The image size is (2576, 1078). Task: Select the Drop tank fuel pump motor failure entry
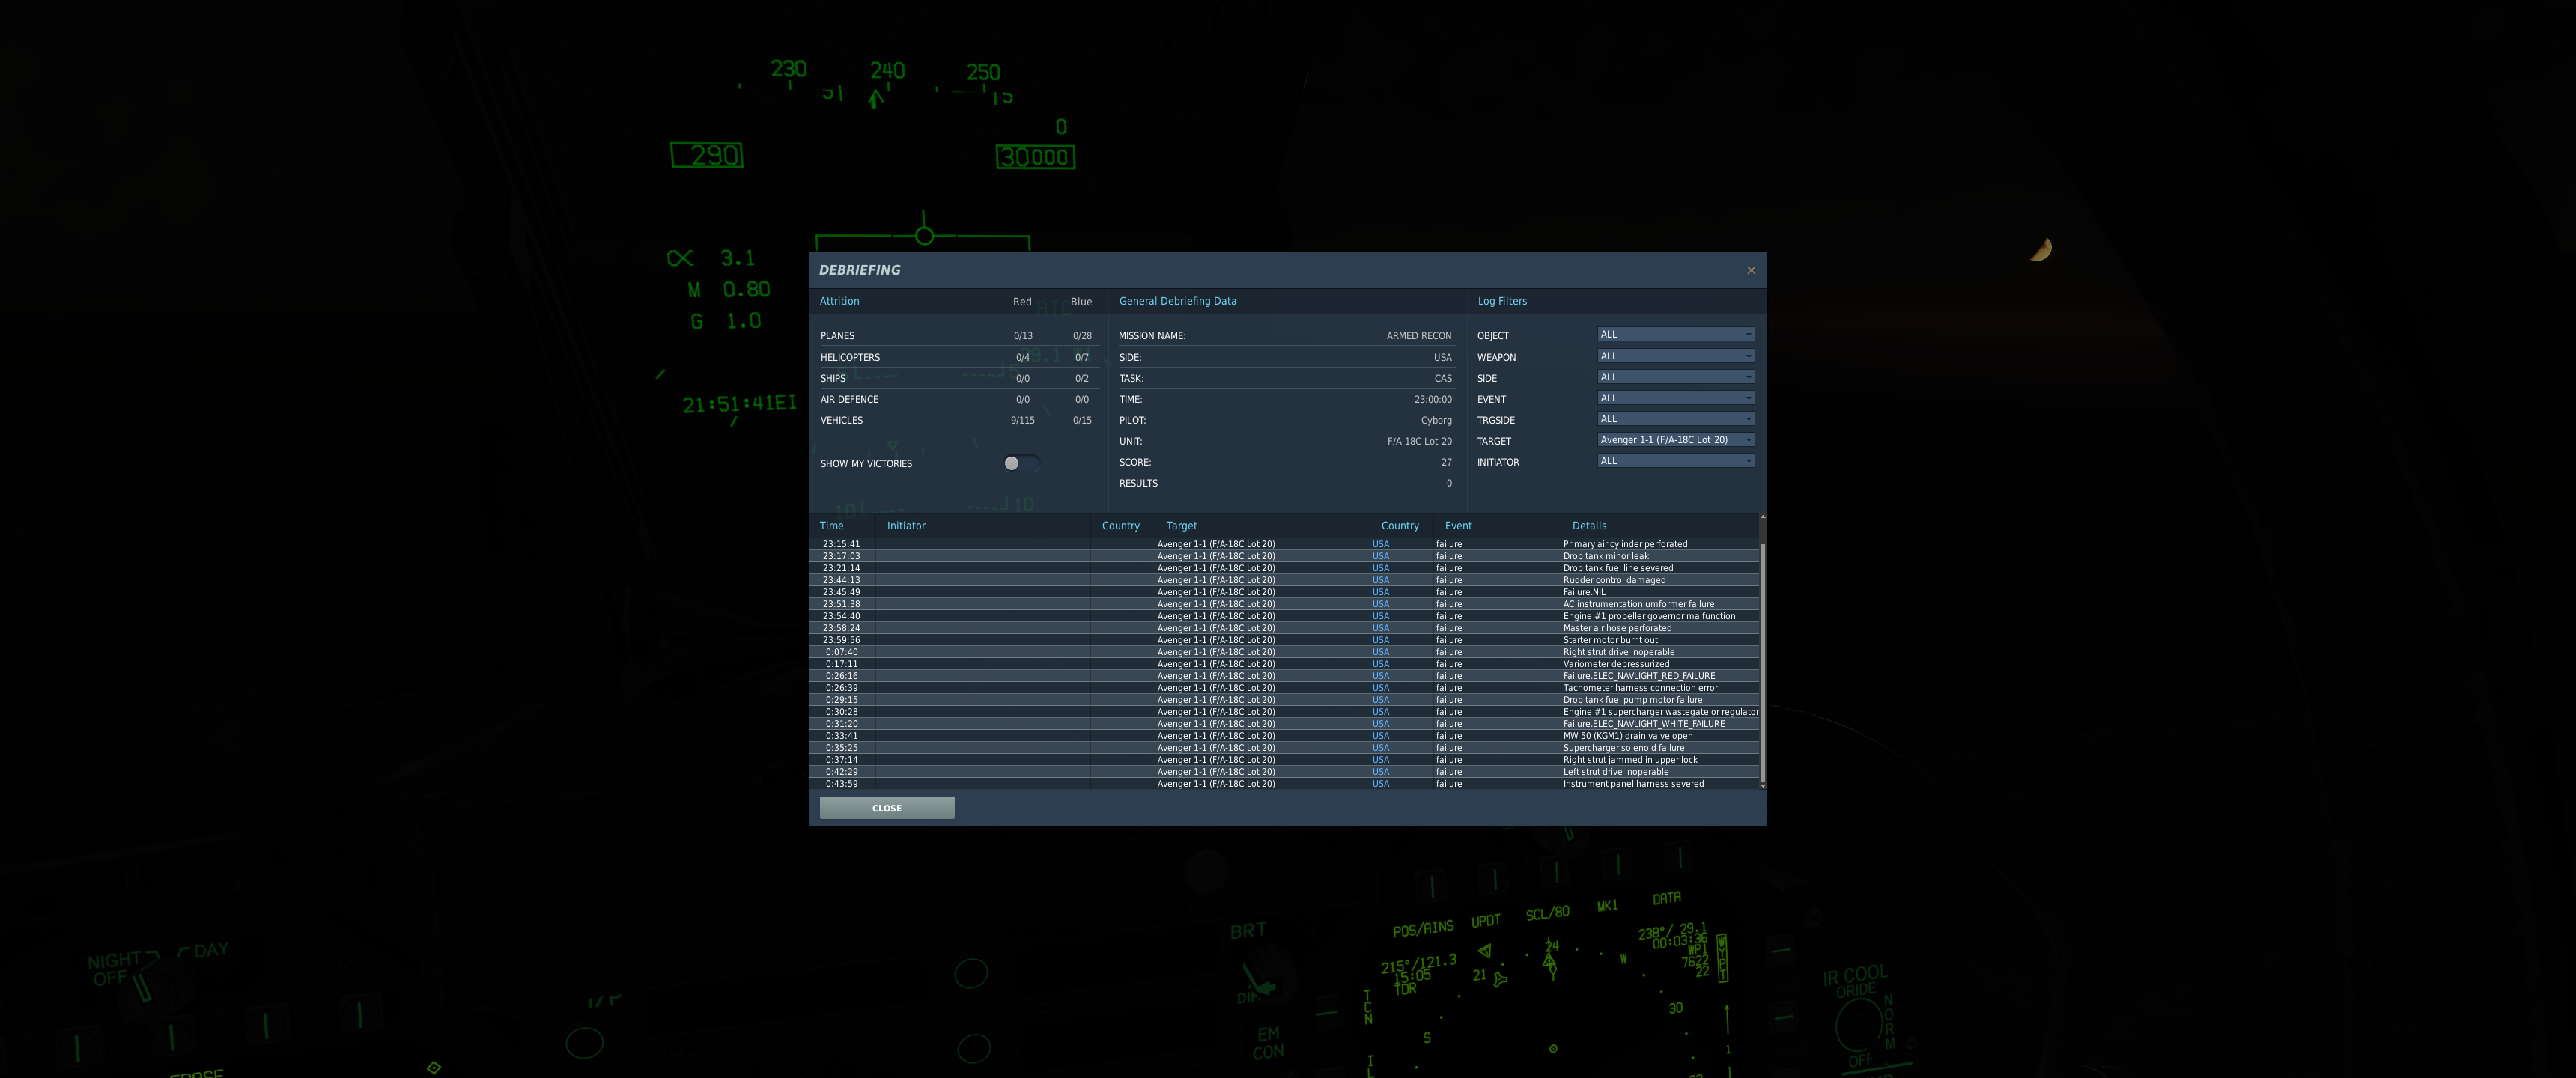[1283, 700]
